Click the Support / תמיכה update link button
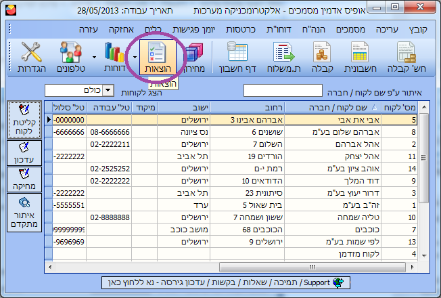 coord(226,282)
